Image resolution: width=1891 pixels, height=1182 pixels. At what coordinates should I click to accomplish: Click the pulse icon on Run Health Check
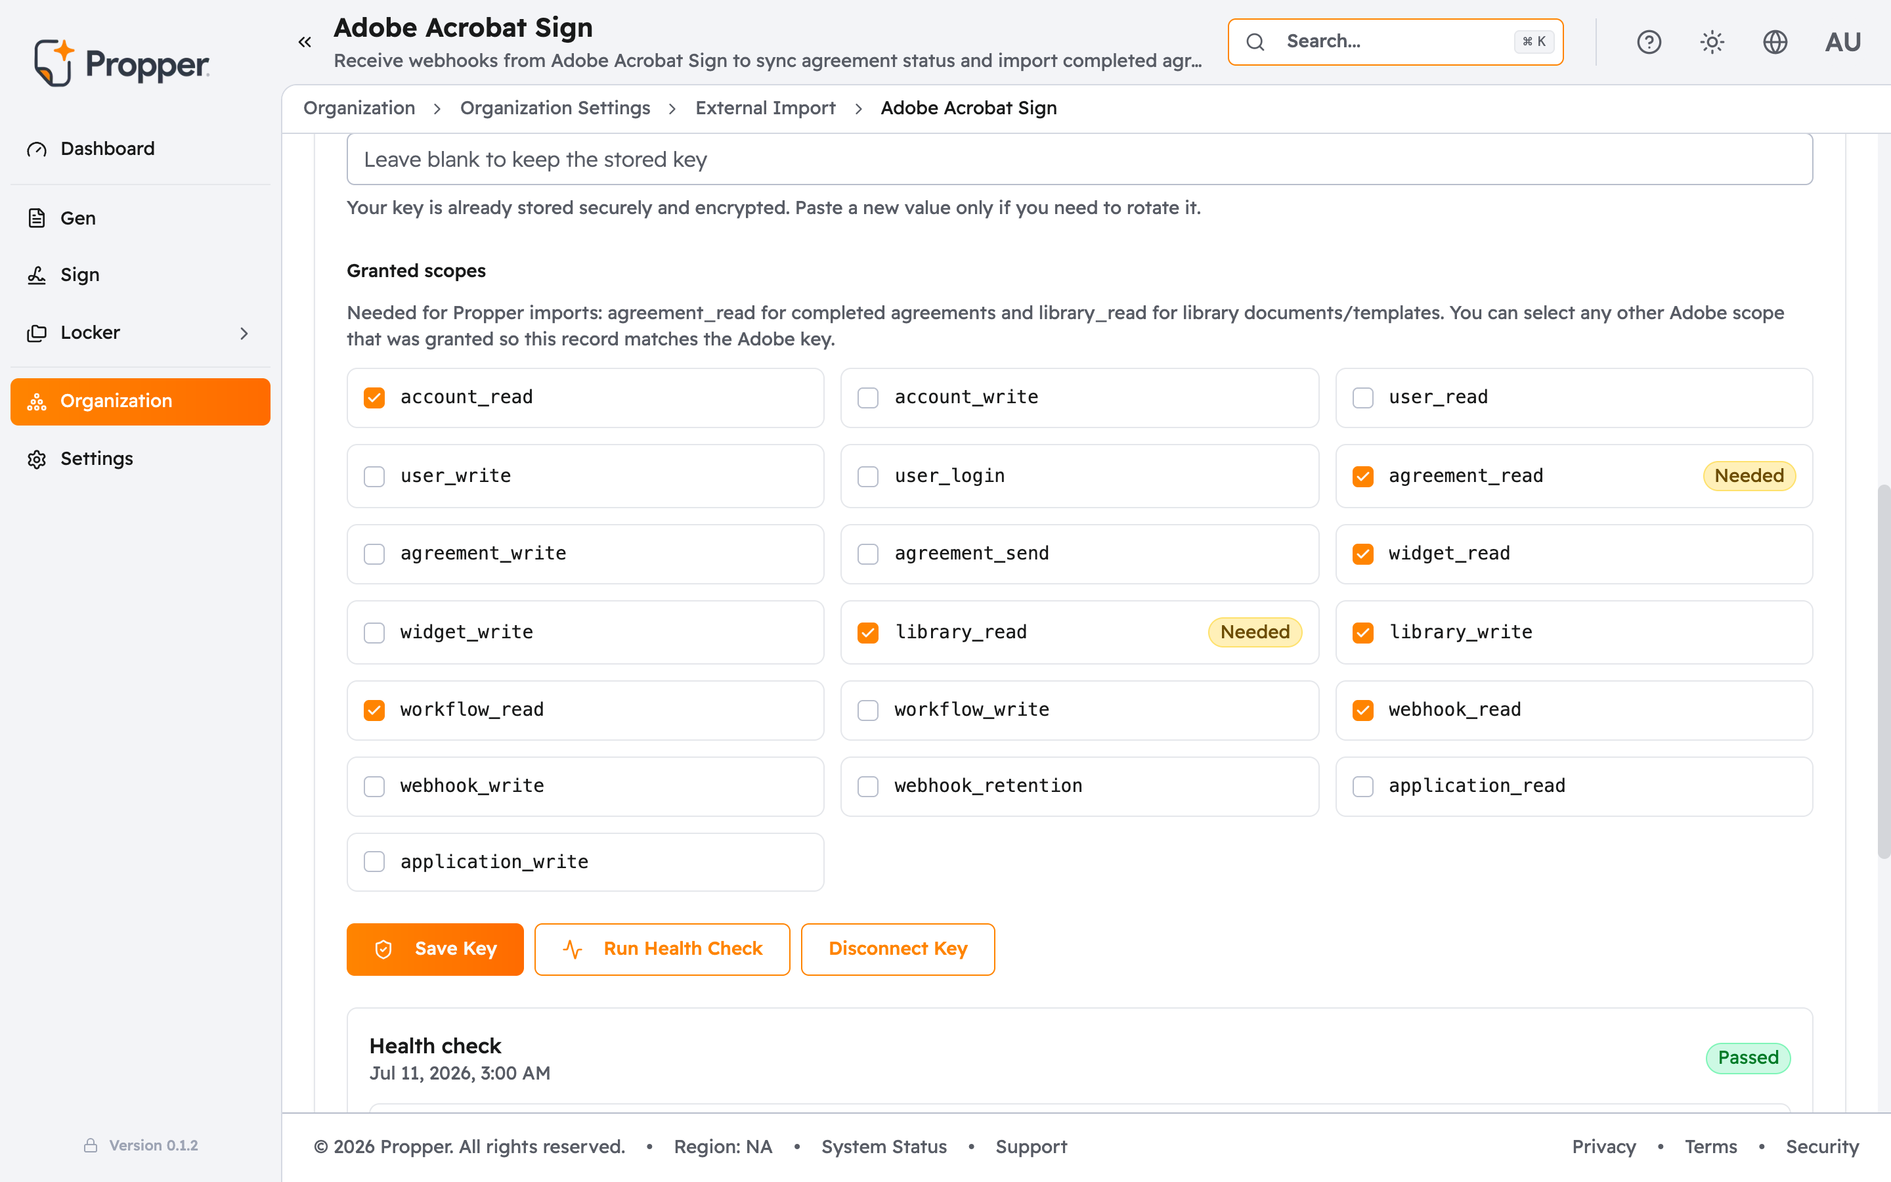coord(573,949)
